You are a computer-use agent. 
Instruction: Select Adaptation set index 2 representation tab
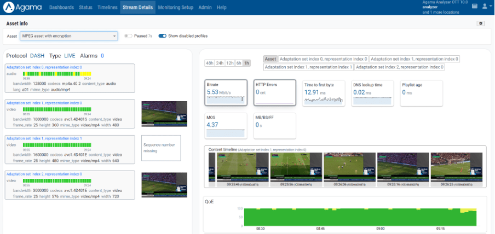coord(399,67)
